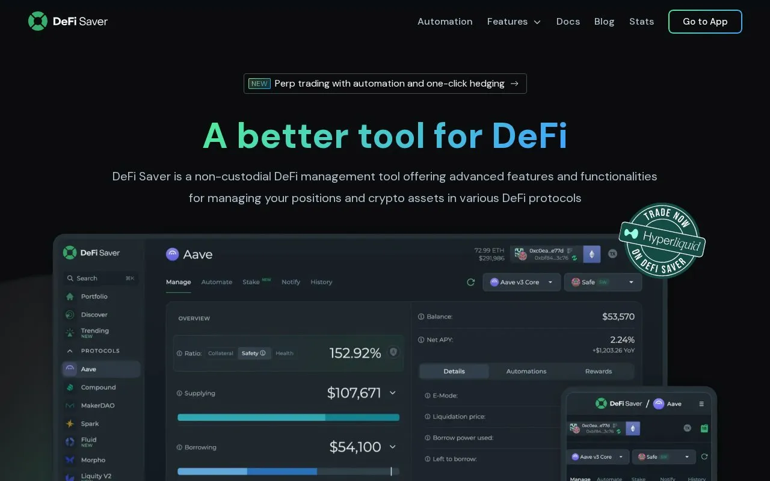Viewport: 770px width, 481px height.
Task: Select the MakerDAO protocol icon
Action: pos(70,405)
